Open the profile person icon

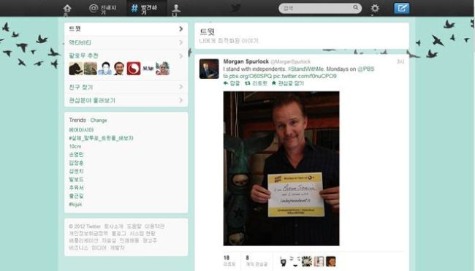coord(176,9)
